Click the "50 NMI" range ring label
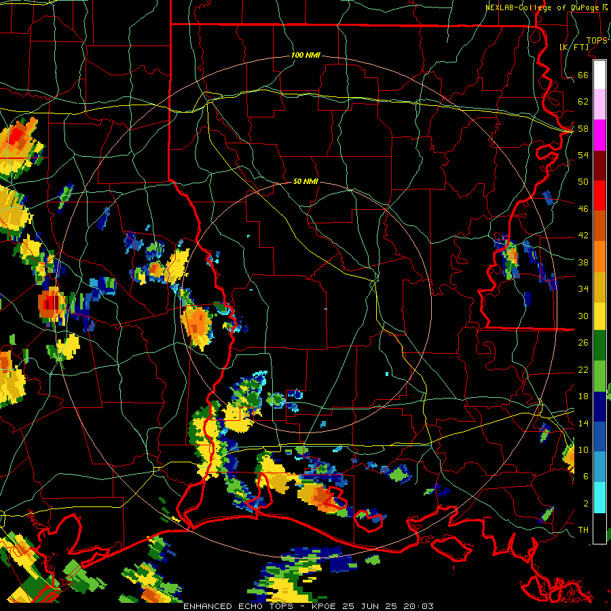The width and height of the screenshot is (611, 611). click(x=305, y=181)
